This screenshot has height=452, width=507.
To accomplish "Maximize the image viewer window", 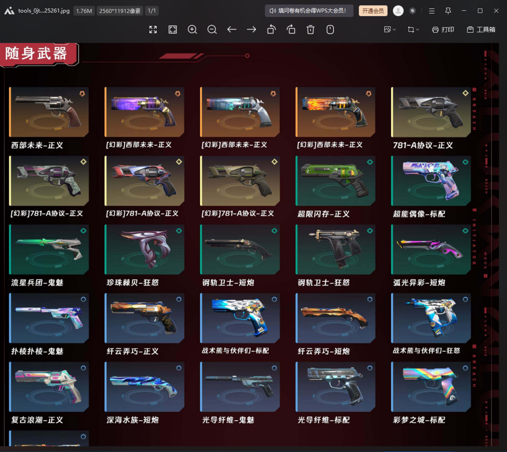I will click(480, 11).
